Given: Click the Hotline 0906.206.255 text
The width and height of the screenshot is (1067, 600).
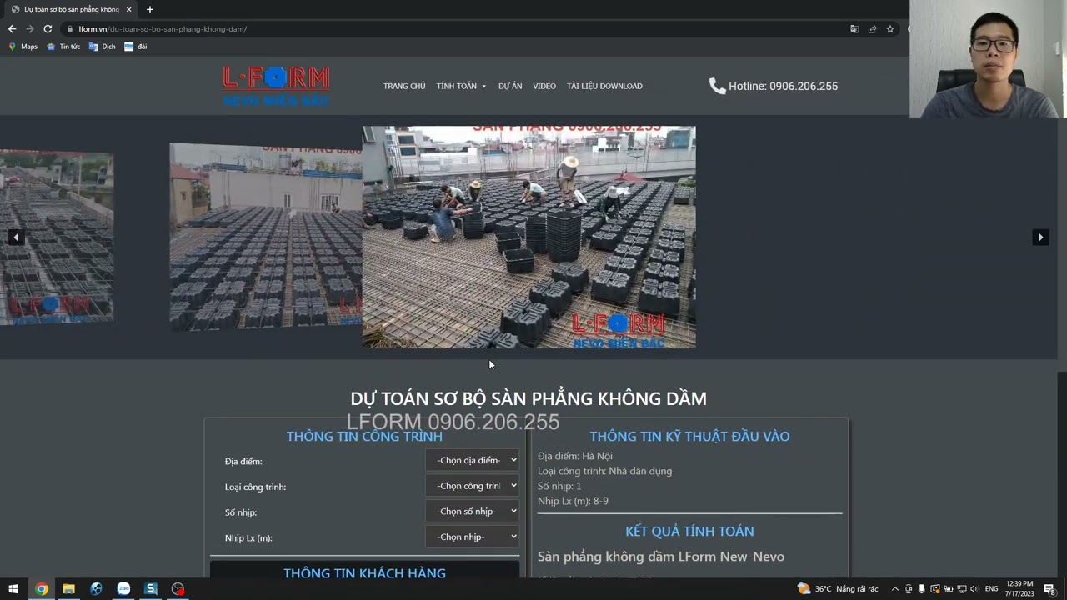Looking at the screenshot, I should 783,86.
